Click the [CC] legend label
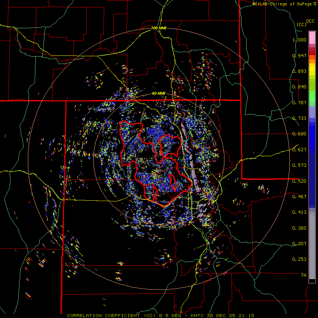Viewport: 318px width, 318px height. [301, 24]
